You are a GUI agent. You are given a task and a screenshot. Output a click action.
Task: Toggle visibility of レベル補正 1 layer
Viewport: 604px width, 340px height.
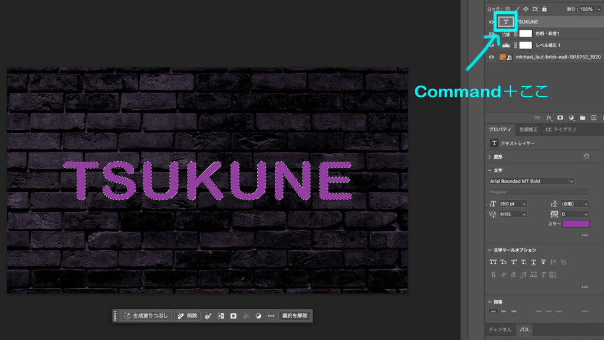[x=491, y=45]
